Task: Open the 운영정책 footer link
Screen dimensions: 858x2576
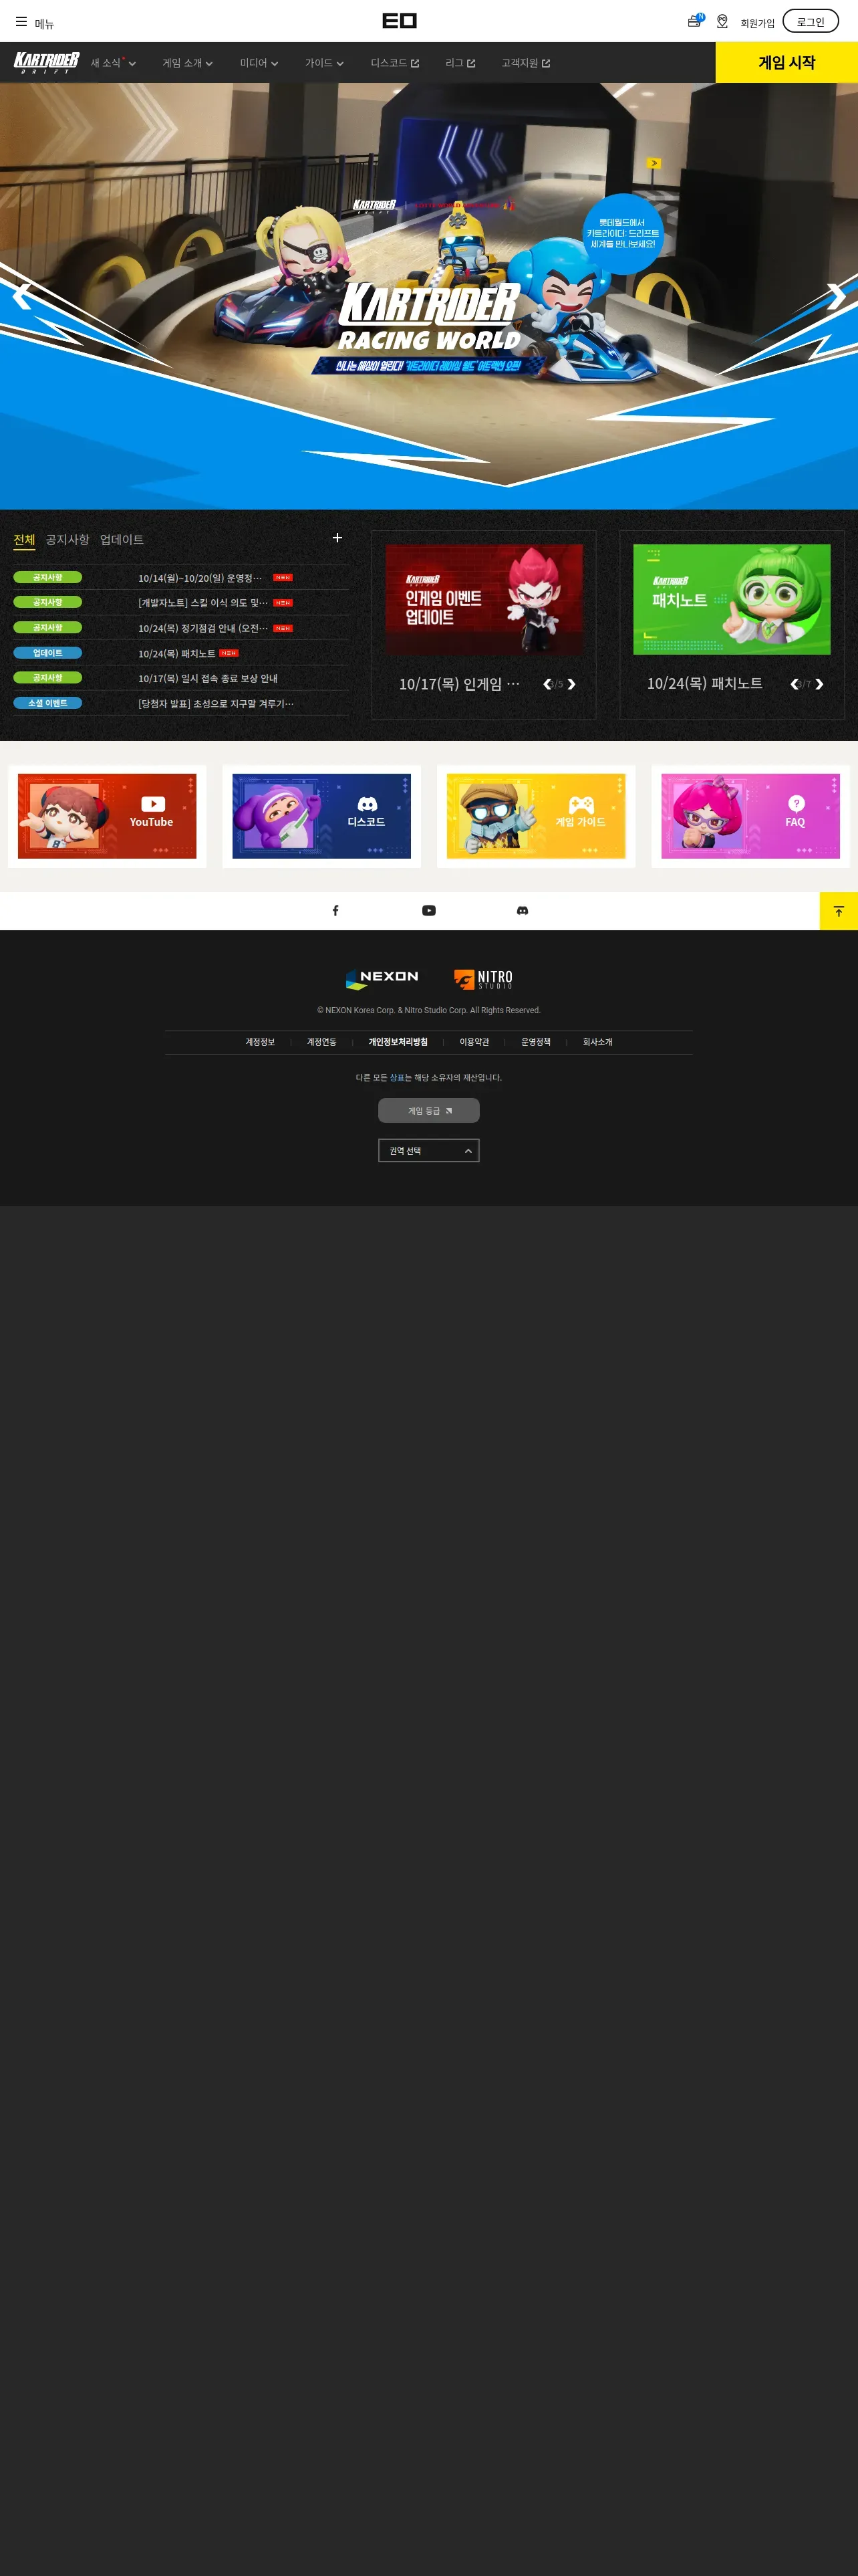Action: click(535, 1042)
